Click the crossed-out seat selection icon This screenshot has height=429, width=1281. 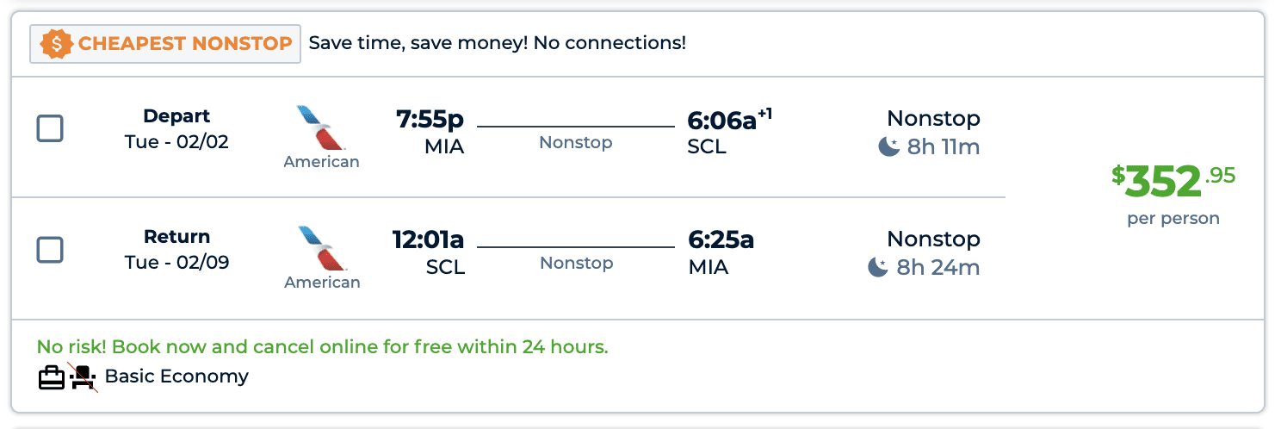tap(83, 376)
